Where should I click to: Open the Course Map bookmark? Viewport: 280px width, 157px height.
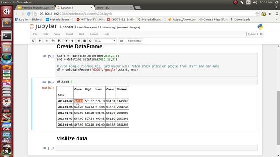(x=213, y=20)
